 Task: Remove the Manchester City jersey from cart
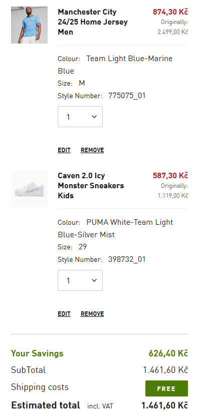point(92,150)
